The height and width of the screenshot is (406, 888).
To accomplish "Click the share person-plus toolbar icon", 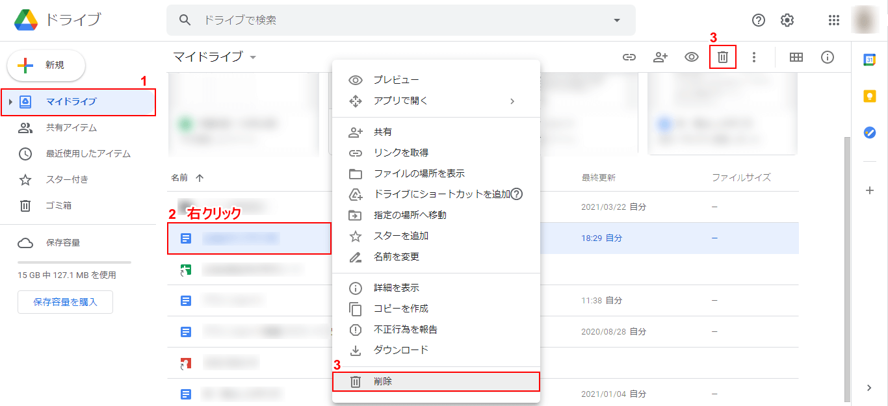I will [660, 57].
